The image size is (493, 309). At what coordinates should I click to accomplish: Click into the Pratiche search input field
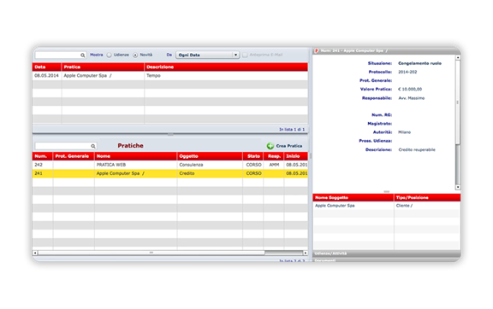point(62,146)
